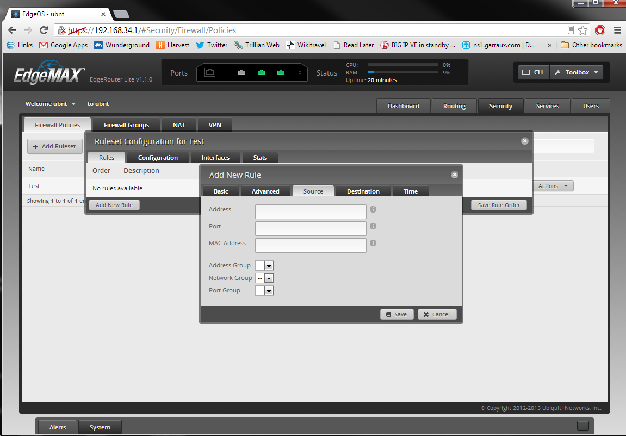Open the CLI terminal button

(x=533, y=72)
